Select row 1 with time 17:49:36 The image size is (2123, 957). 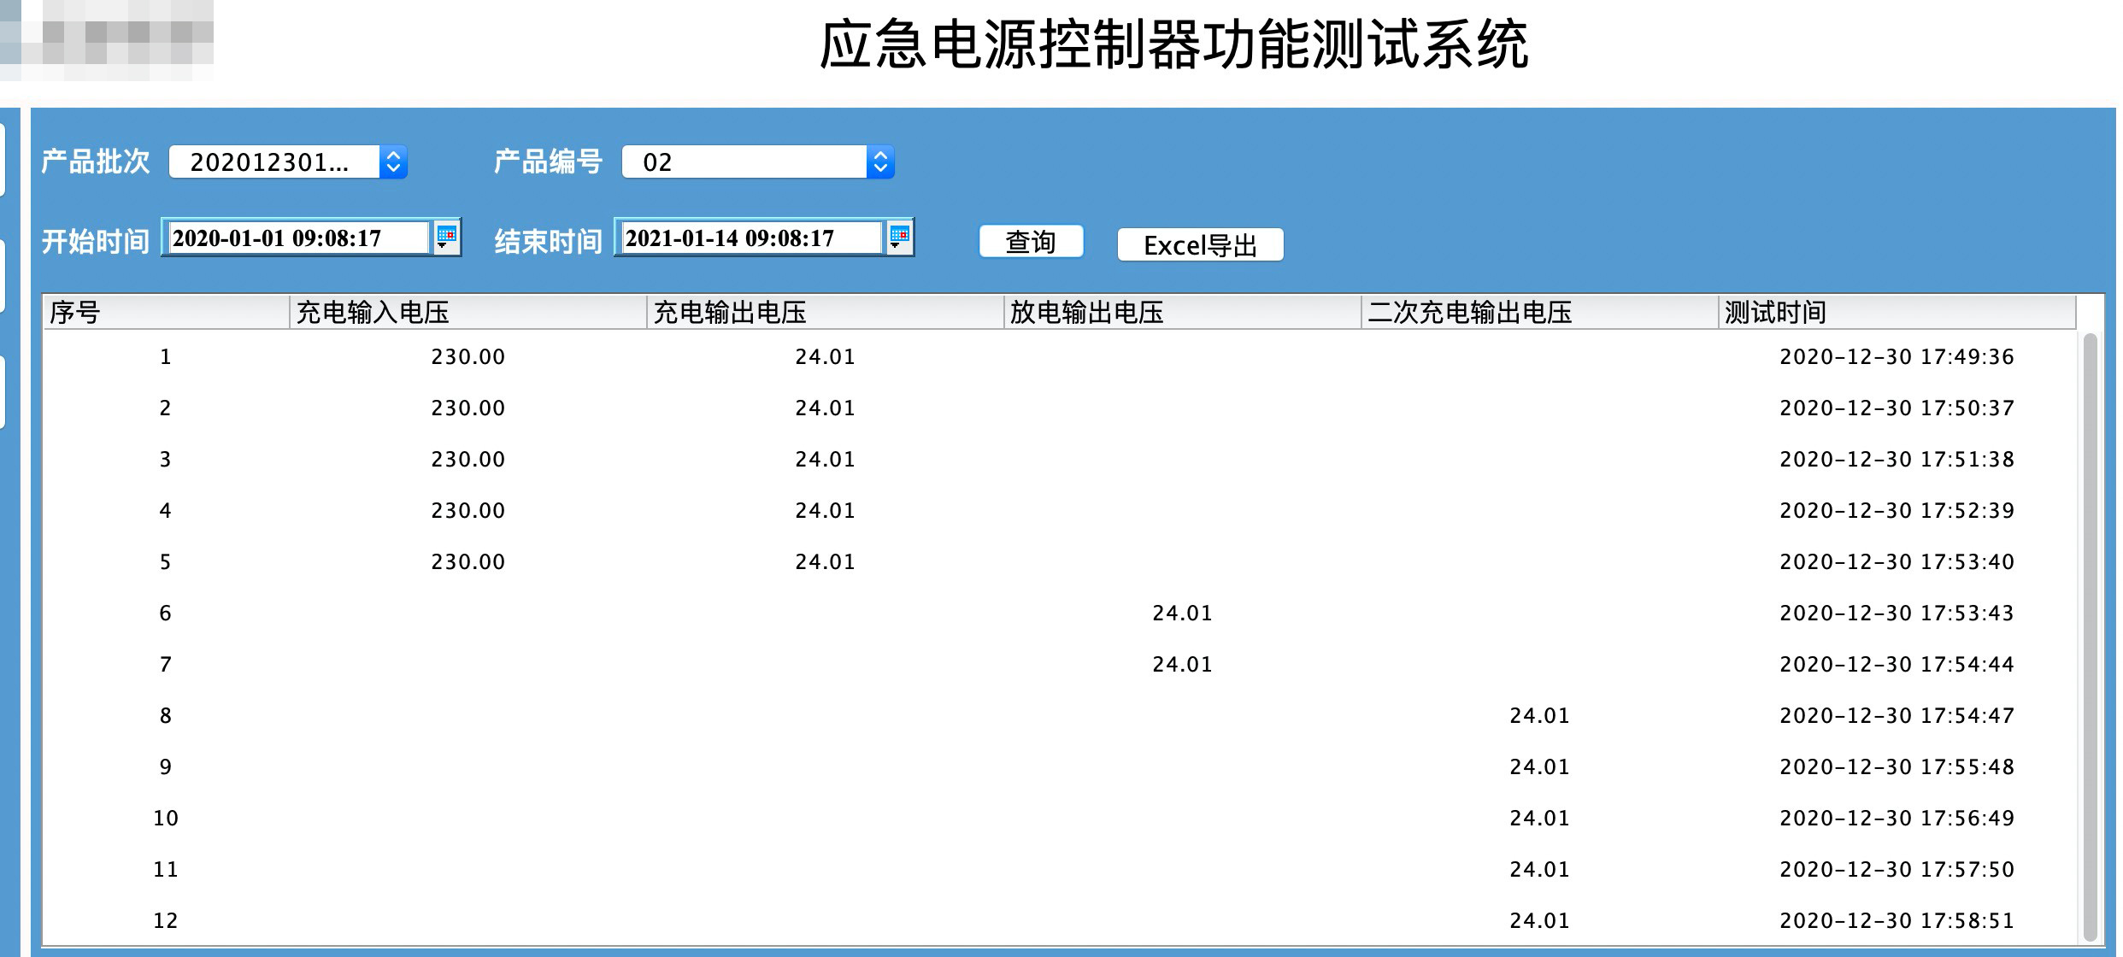(x=1896, y=357)
